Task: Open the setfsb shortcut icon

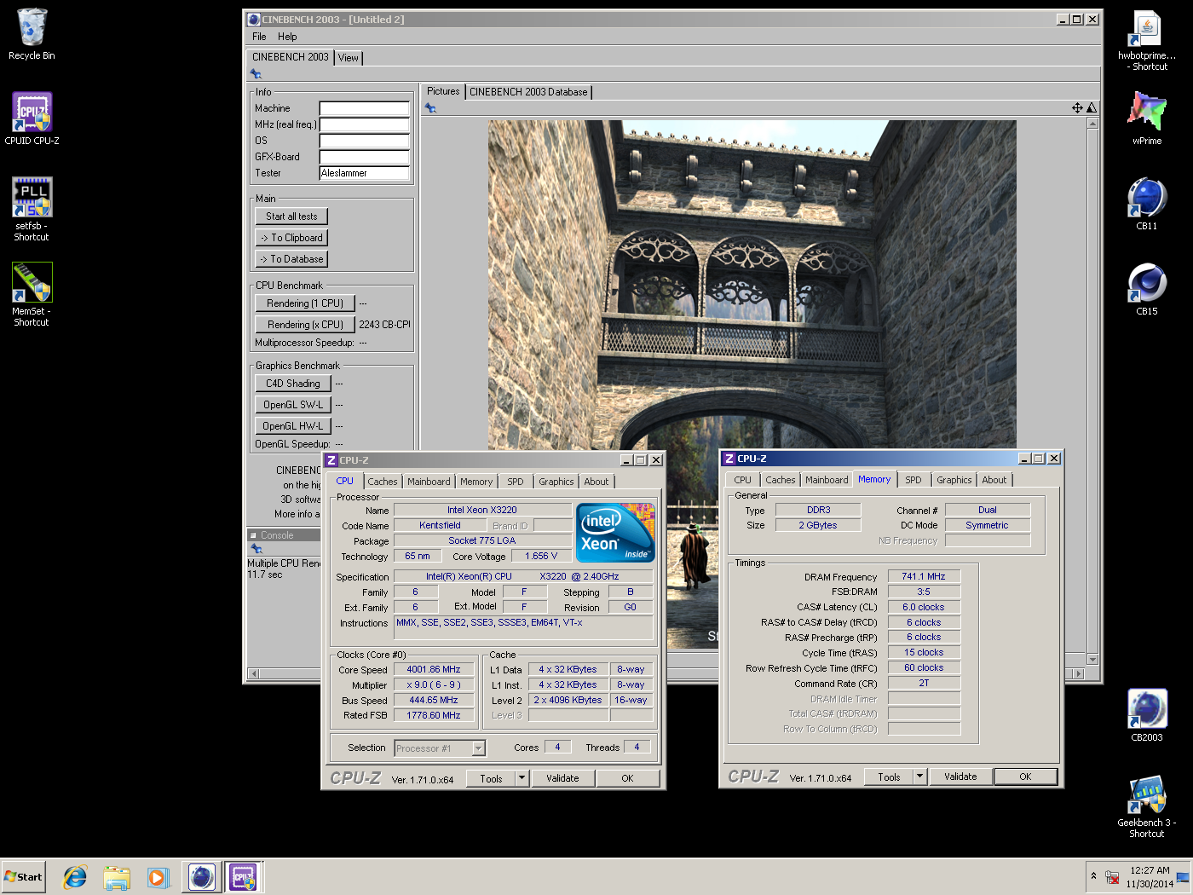Action: coord(32,209)
